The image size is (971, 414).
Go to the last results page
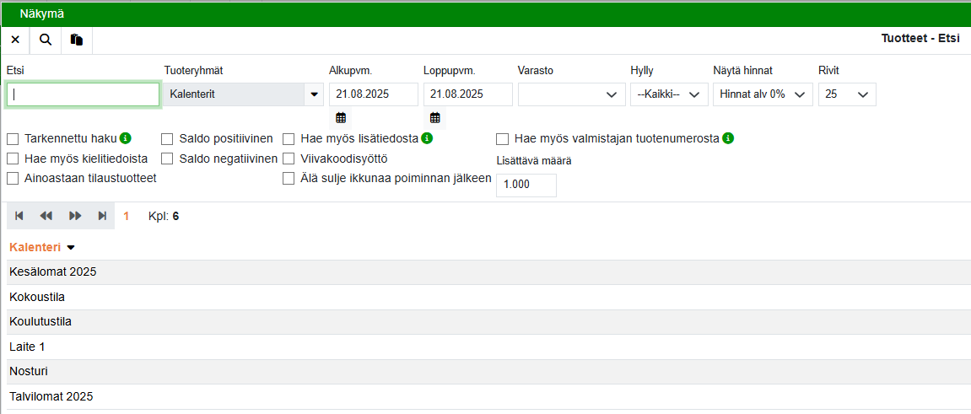point(102,216)
